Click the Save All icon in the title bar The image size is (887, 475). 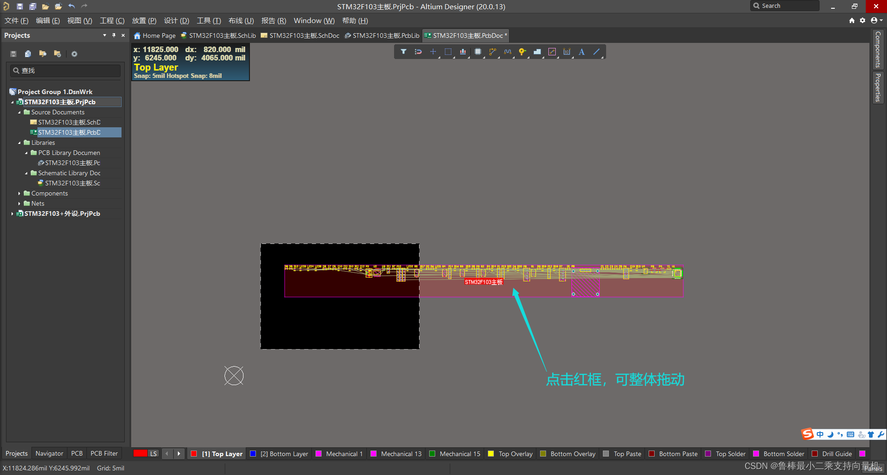click(32, 6)
